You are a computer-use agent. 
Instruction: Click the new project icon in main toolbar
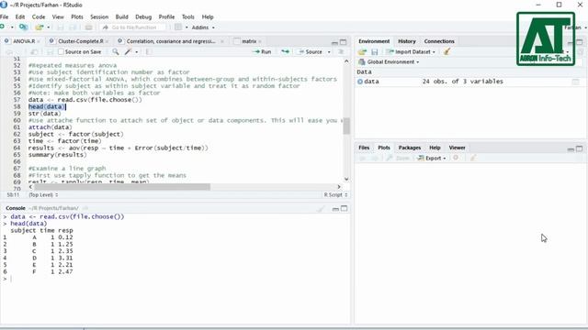click(x=23, y=27)
